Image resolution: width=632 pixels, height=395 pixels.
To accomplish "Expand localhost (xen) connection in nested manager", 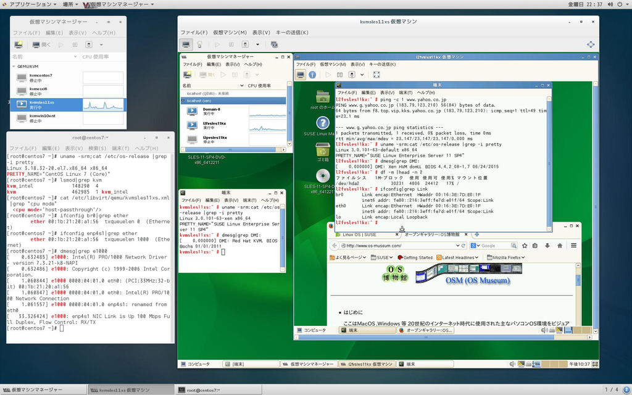I will pos(183,101).
